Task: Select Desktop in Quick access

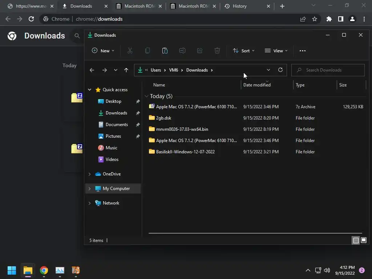Action: (x=113, y=101)
